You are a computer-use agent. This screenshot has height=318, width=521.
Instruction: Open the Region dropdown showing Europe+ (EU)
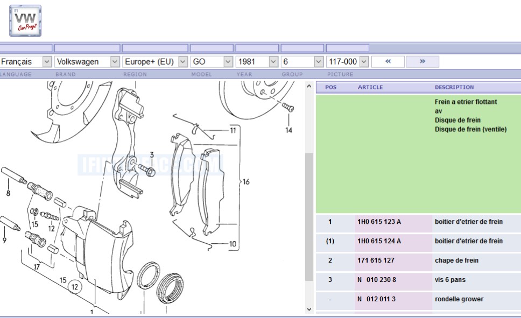[x=155, y=61]
